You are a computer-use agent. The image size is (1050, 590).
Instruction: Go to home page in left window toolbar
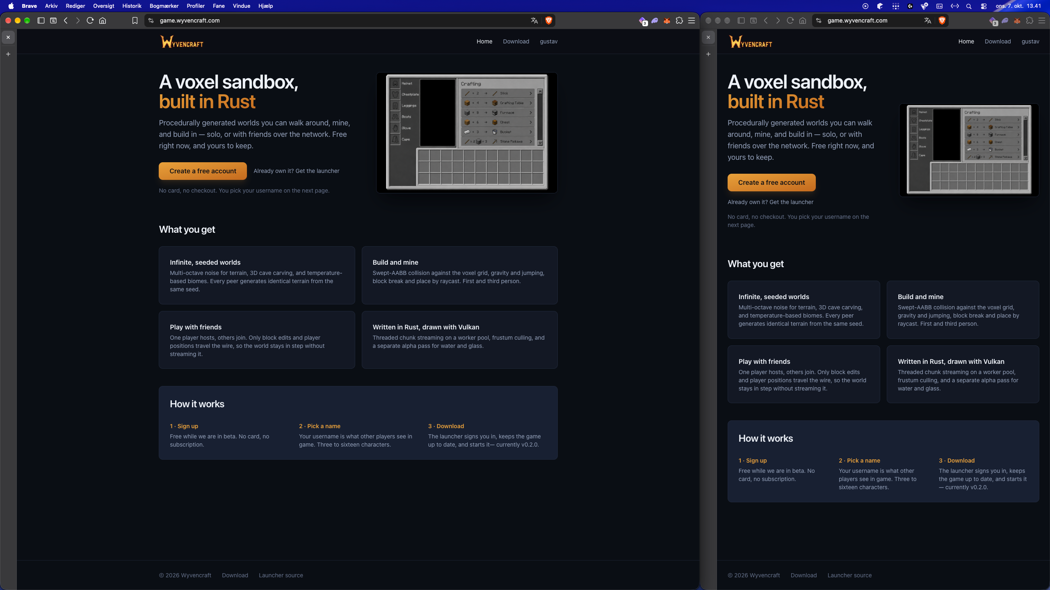point(103,20)
